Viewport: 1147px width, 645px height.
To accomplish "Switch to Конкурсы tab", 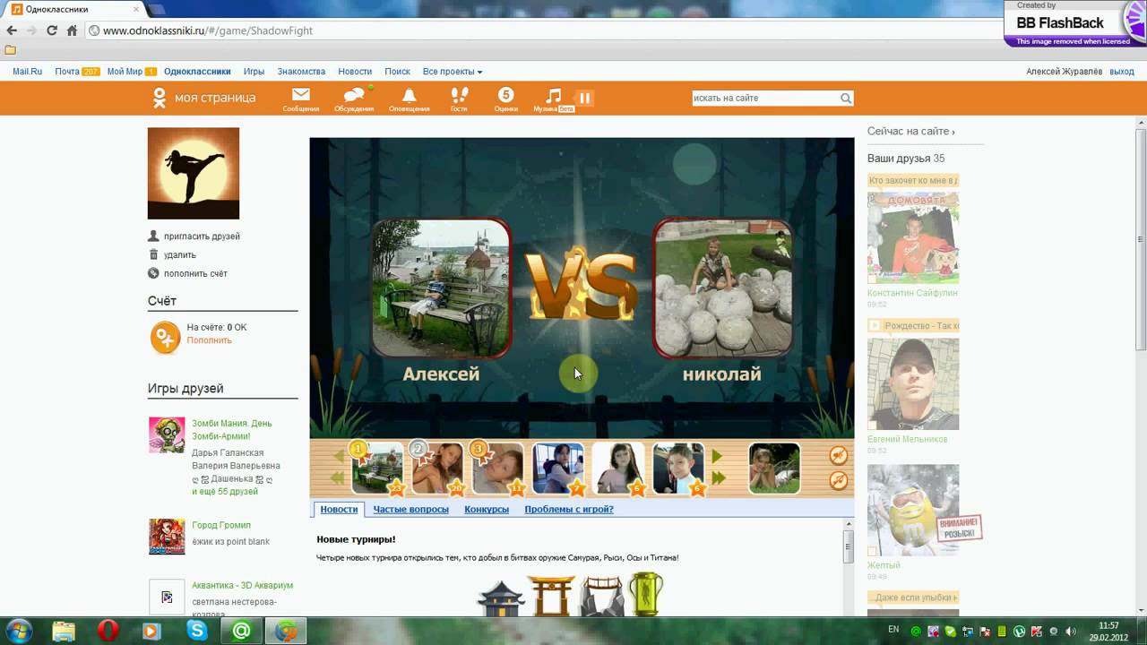I will click(487, 509).
